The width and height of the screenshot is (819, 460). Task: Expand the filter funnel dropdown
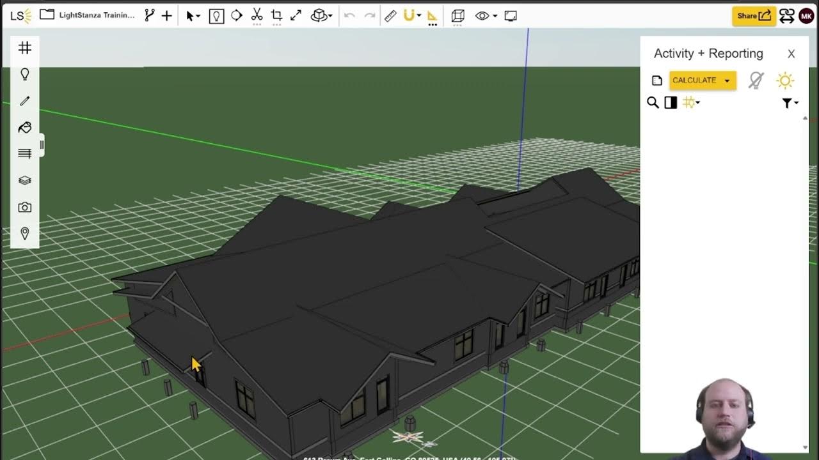click(x=790, y=103)
